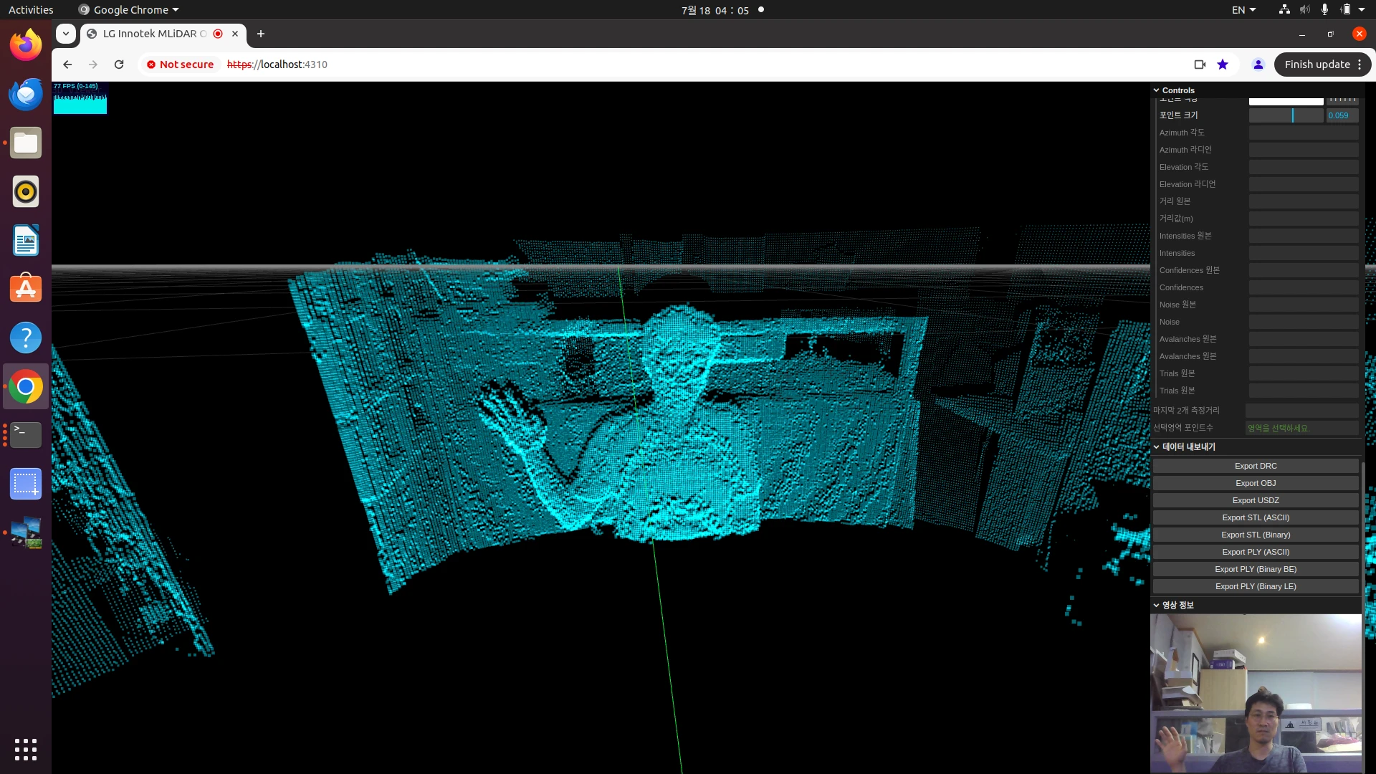Launch Rhythmbox music player from dock
The width and height of the screenshot is (1376, 774).
[26, 191]
